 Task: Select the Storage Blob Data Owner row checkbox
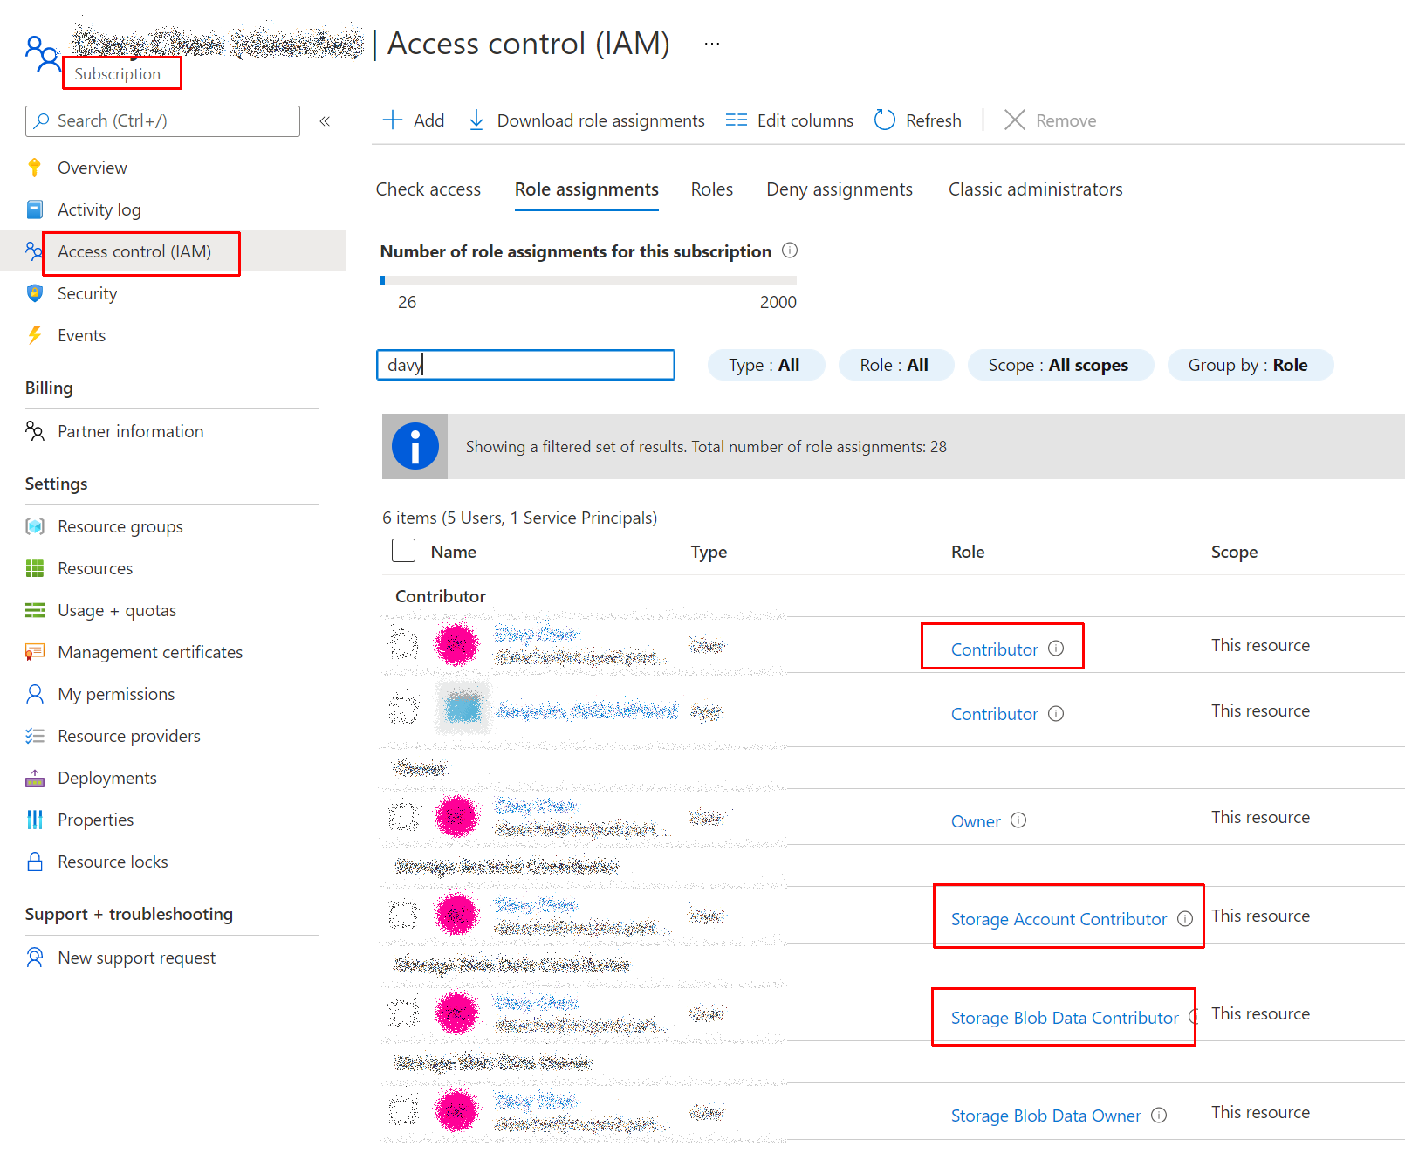(403, 1112)
